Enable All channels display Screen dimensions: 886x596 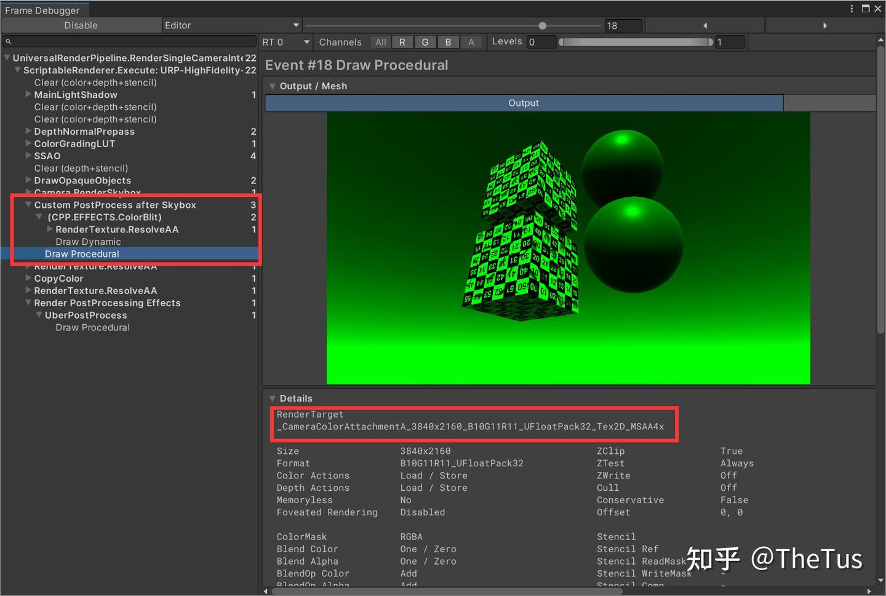(380, 42)
